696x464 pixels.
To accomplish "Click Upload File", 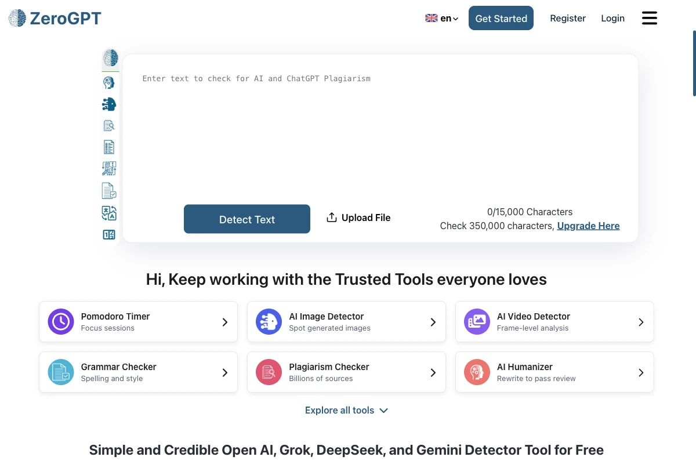I will (358, 217).
